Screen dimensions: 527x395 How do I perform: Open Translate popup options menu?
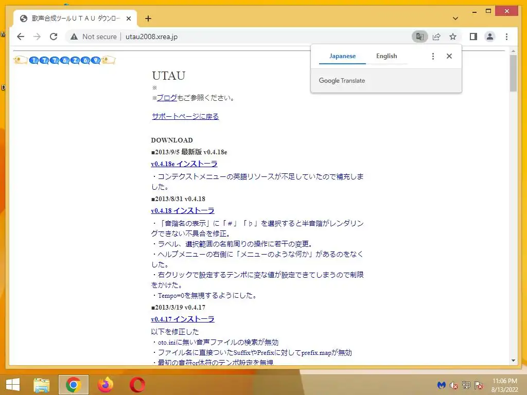[433, 56]
